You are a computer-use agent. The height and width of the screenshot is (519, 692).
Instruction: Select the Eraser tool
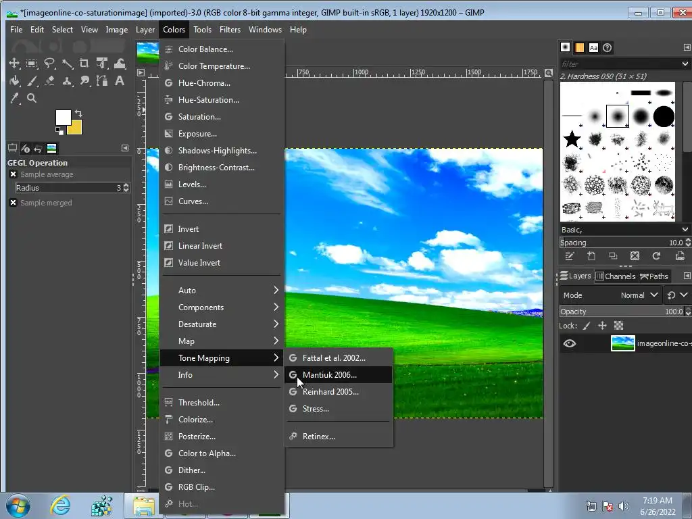[x=49, y=81]
